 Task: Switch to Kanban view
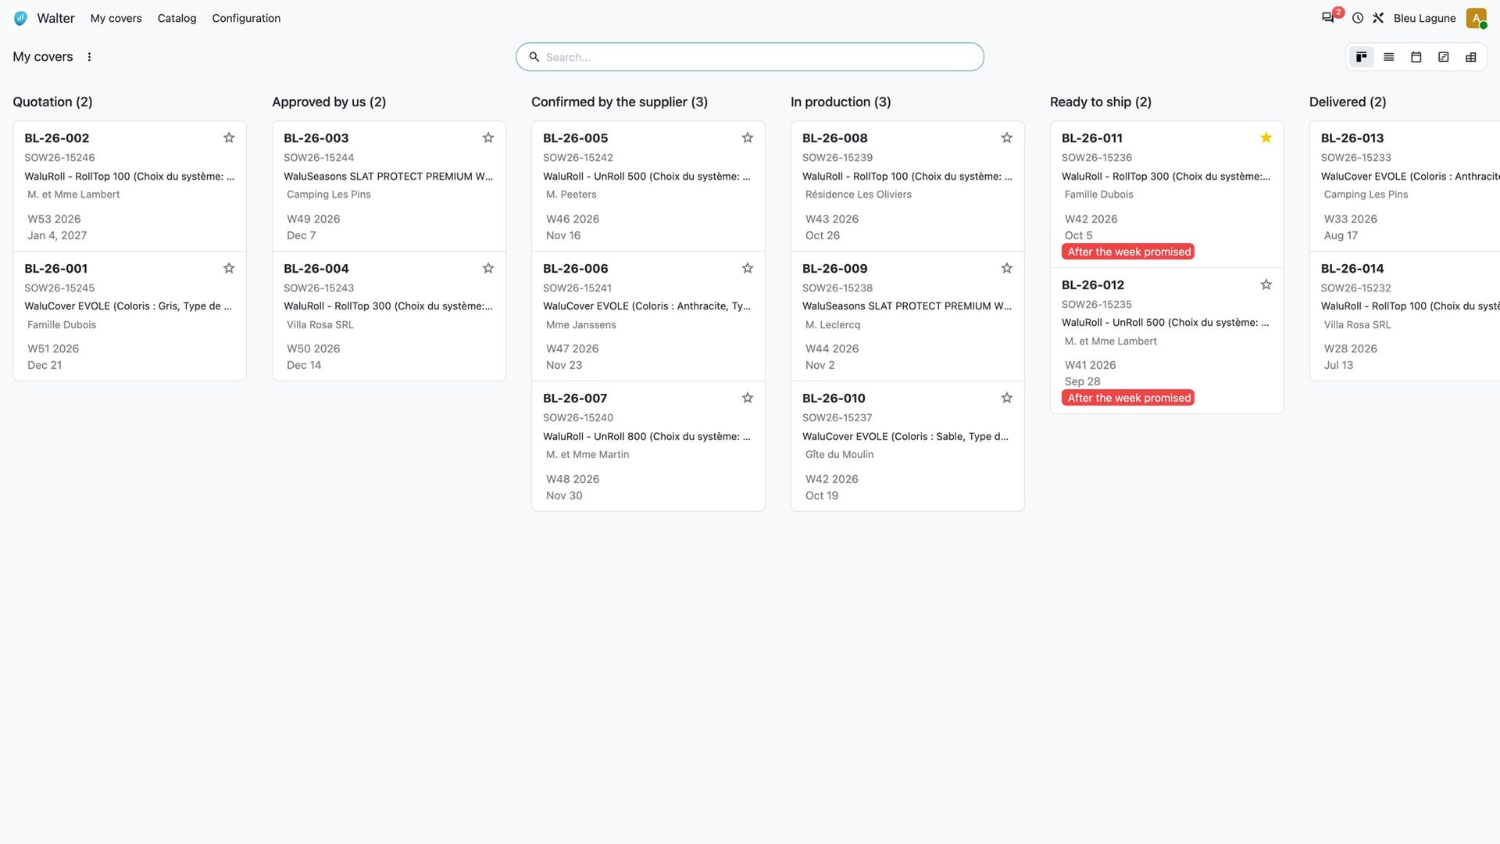tap(1362, 57)
